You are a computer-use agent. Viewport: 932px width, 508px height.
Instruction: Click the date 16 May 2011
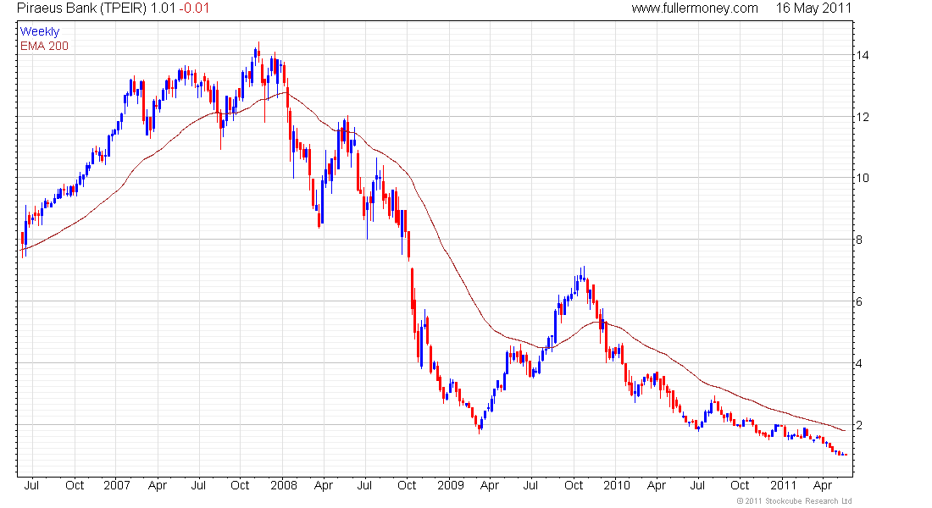[813, 8]
